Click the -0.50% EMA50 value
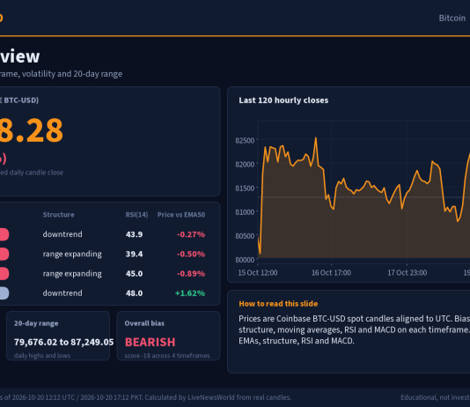This screenshot has width=470, height=407. (191, 254)
